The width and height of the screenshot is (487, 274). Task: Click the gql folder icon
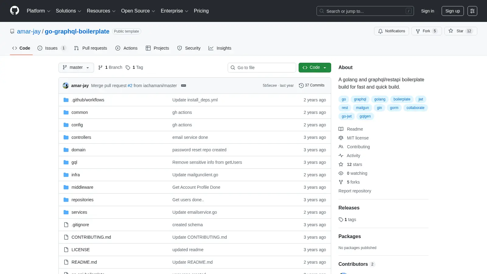coord(66,162)
